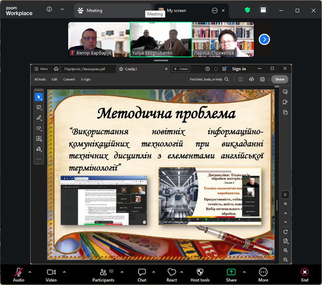This screenshot has width=322, height=285.
Task: Click the red End meeting button
Action: pyautogui.click(x=304, y=275)
